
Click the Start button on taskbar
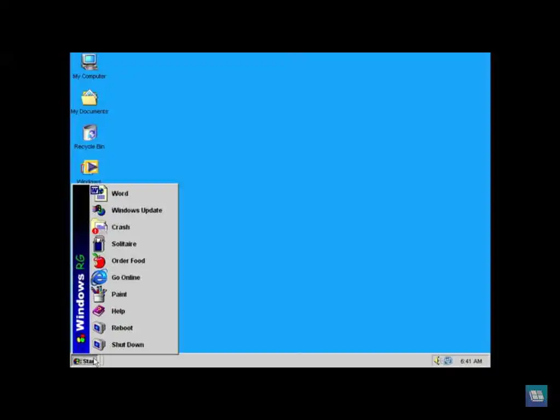pos(84,361)
